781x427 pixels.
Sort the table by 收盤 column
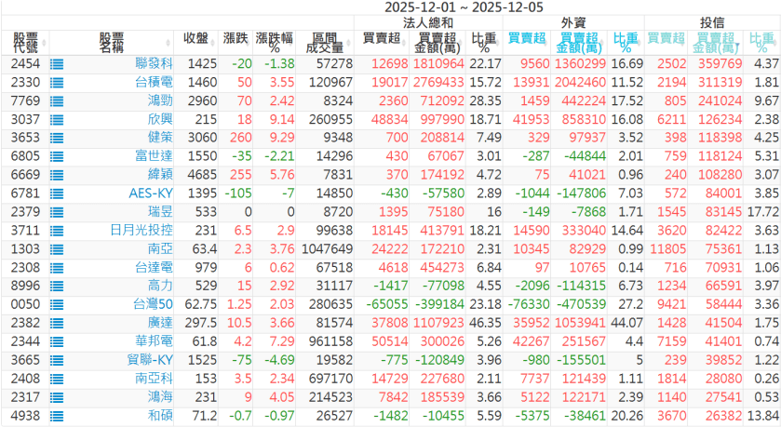point(196,38)
